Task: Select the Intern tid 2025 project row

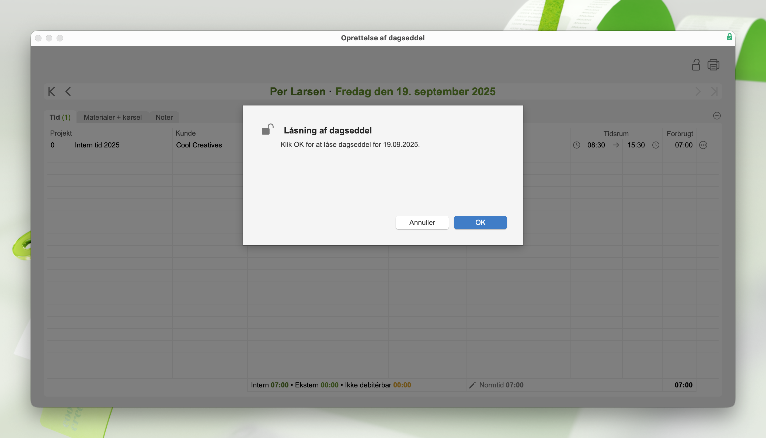Action: coord(97,145)
